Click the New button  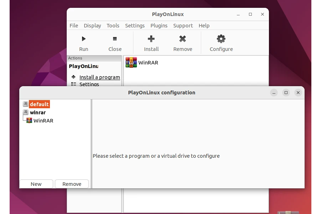click(x=36, y=184)
